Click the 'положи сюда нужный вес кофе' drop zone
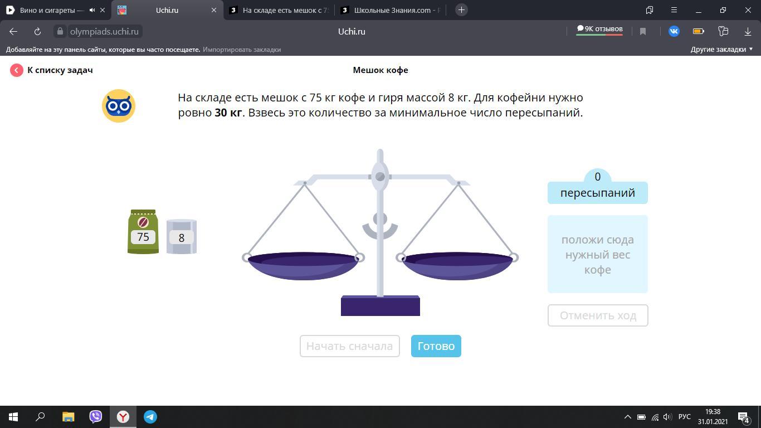 tap(598, 254)
